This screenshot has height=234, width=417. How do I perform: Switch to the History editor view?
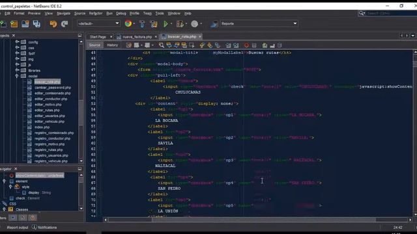[112, 45]
